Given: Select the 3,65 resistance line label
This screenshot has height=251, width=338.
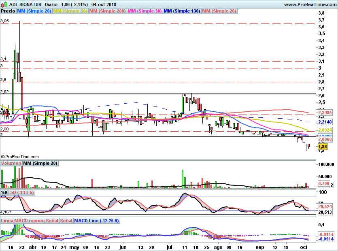Looking at the screenshot, I should (4, 21).
